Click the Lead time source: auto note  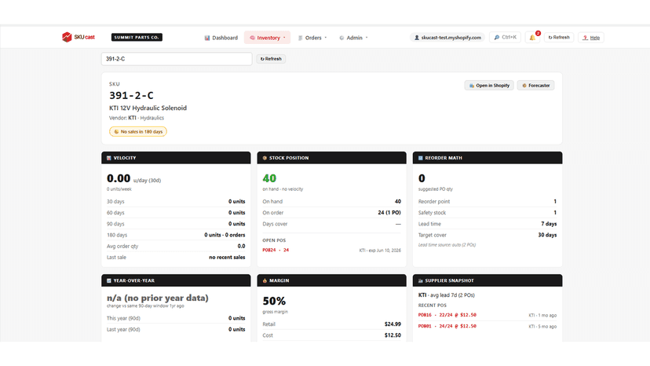tap(447, 245)
